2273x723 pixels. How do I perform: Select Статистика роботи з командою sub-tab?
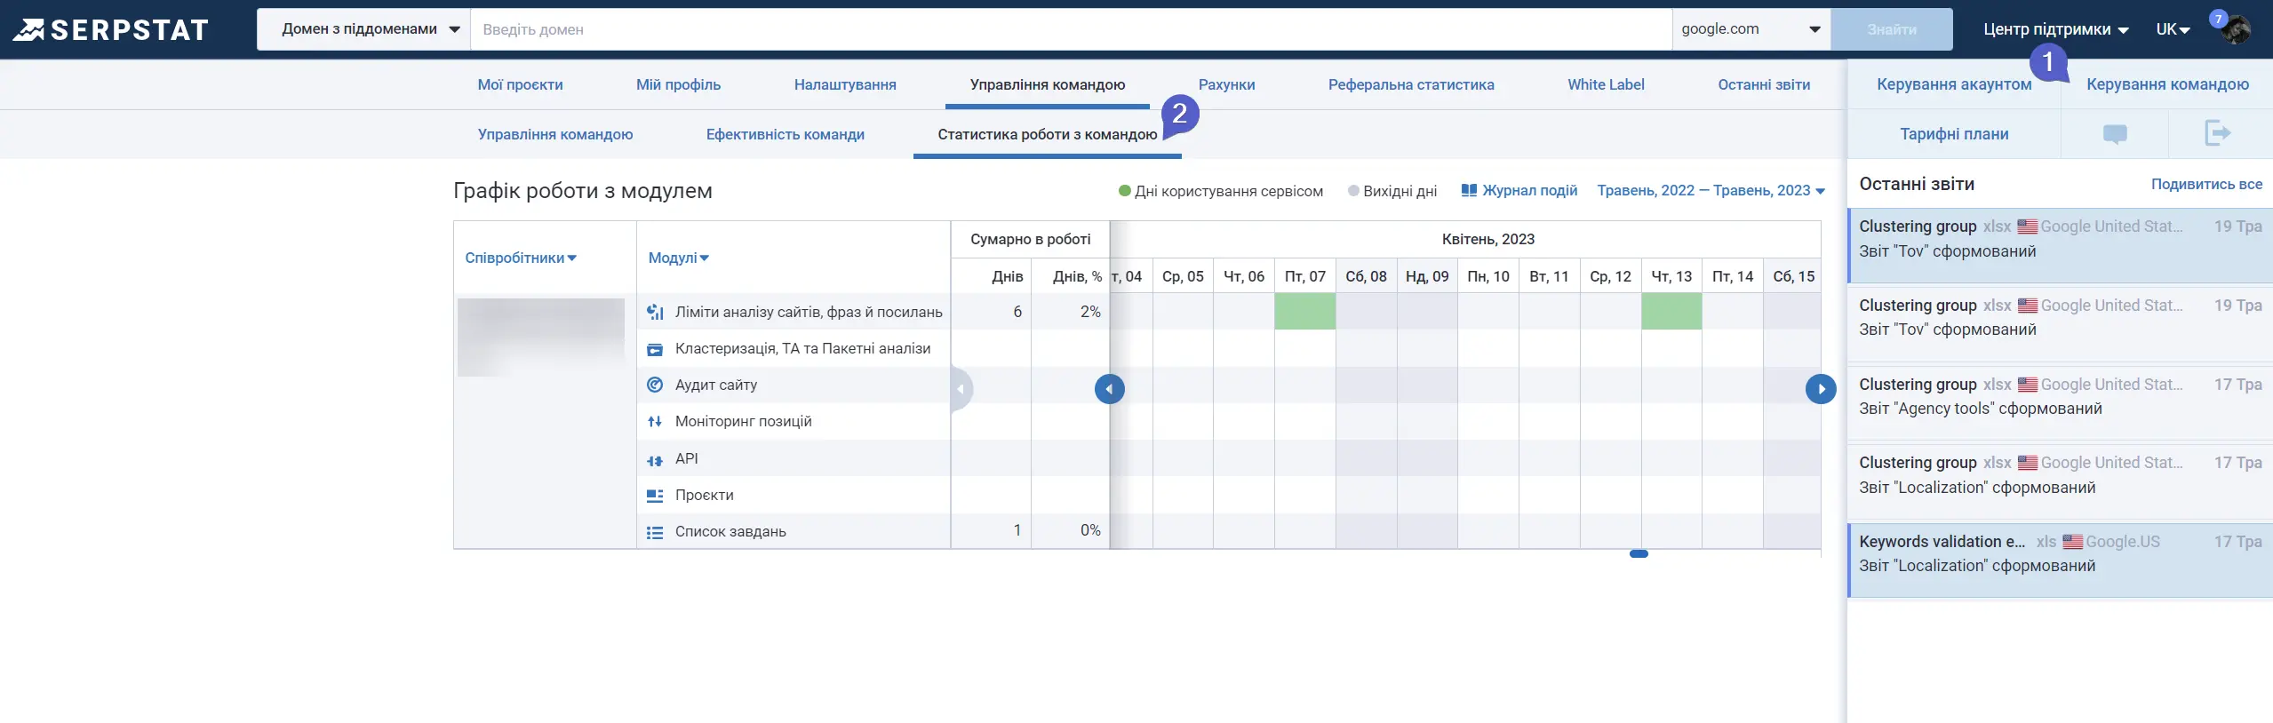[1047, 134]
